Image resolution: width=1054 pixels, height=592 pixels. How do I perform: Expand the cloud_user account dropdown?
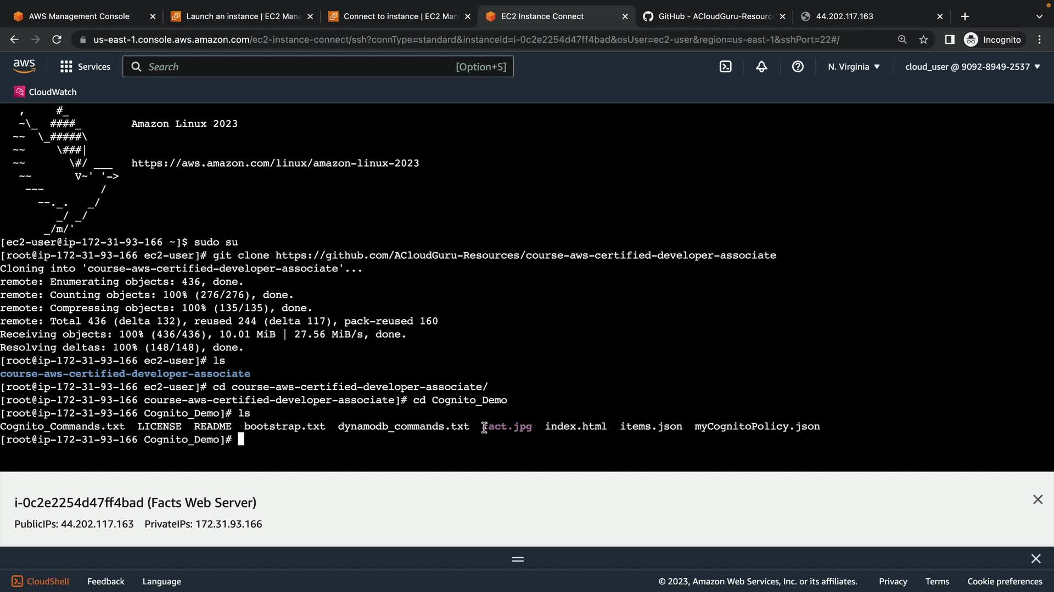972,67
